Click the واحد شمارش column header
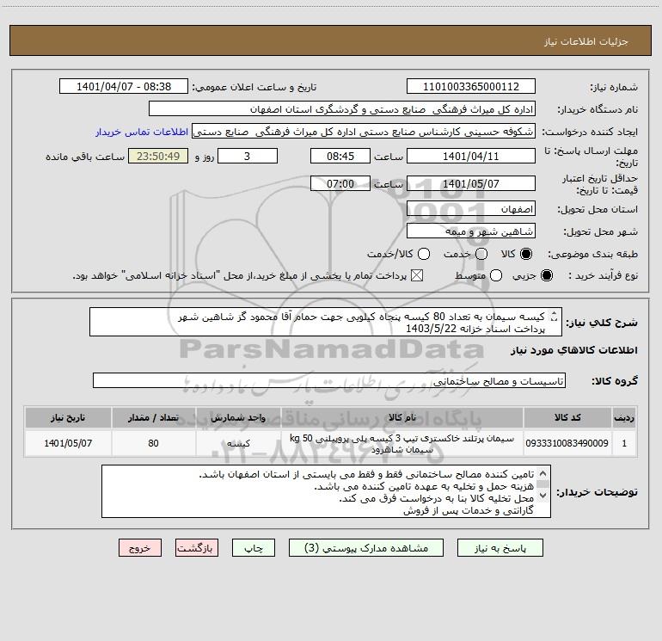662x641 pixels. click(x=238, y=417)
